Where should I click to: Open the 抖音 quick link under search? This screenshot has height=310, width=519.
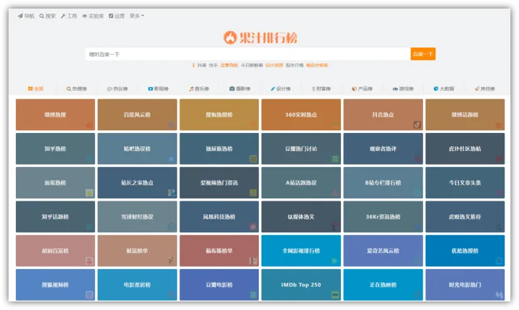202,65
